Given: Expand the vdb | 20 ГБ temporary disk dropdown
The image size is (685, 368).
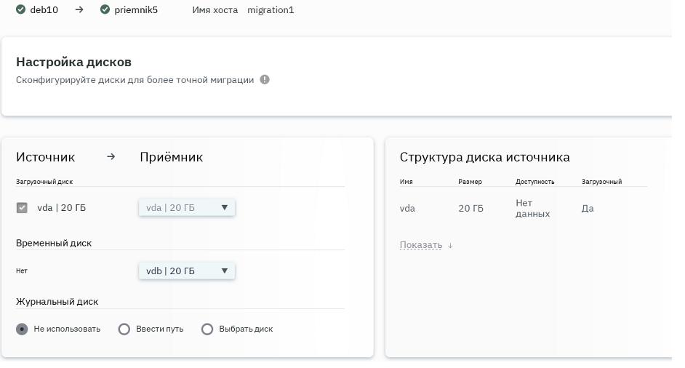Looking at the screenshot, I should click(187, 271).
